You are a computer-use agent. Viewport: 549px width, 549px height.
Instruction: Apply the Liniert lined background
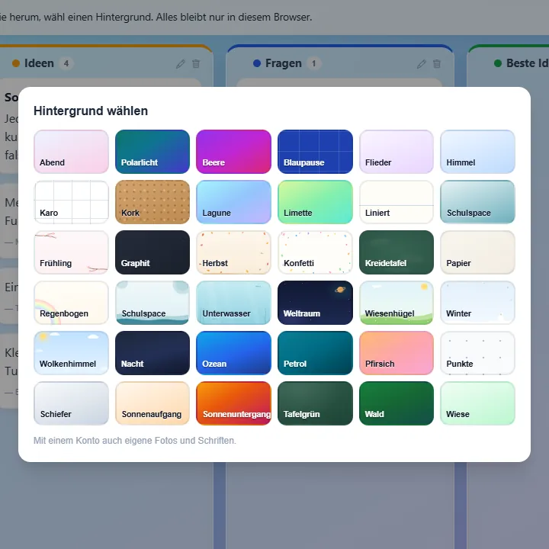396,202
